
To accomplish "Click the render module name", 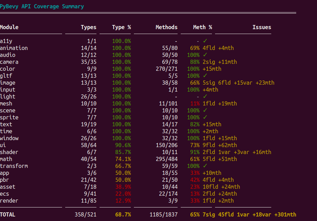I will coord(9,201).
